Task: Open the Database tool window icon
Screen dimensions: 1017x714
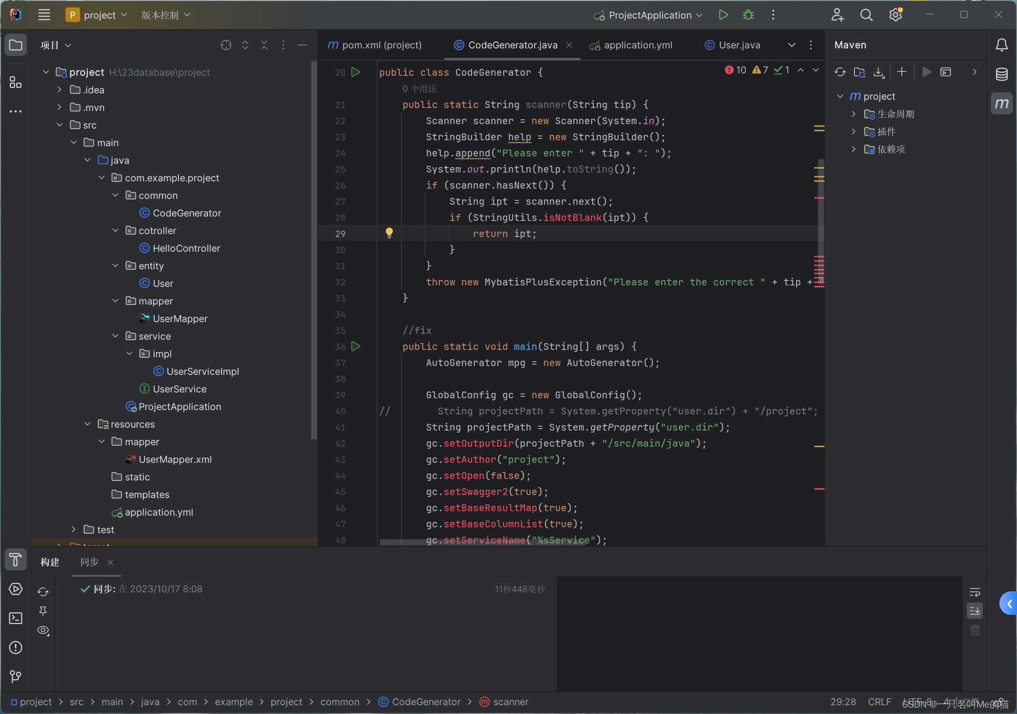Action: pos(1001,74)
